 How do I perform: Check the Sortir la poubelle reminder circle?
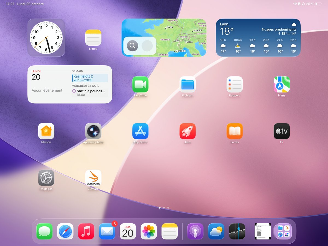click(74, 91)
